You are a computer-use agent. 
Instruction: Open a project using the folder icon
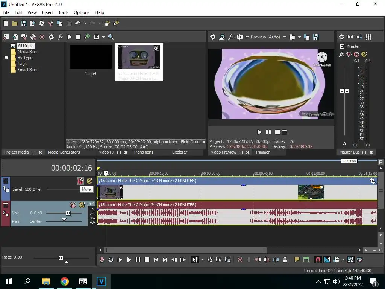tap(15, 23)
